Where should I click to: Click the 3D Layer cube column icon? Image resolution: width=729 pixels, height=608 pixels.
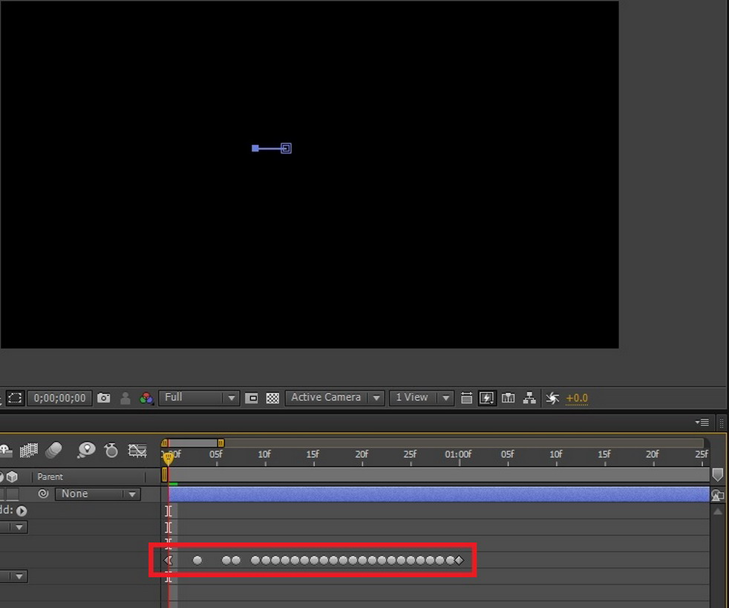pos(12,477)
